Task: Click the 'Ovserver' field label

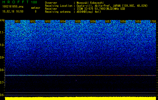Action: coord(51,3)
